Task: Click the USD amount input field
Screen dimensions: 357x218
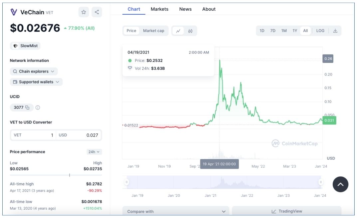Action: point(79,135)
